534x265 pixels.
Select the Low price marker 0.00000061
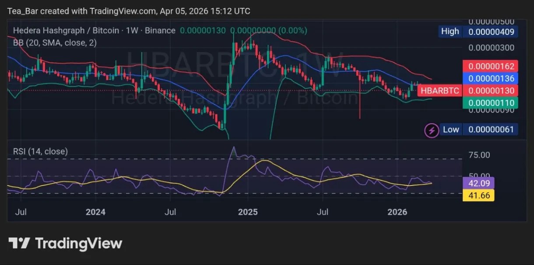[x=491, y=129]
